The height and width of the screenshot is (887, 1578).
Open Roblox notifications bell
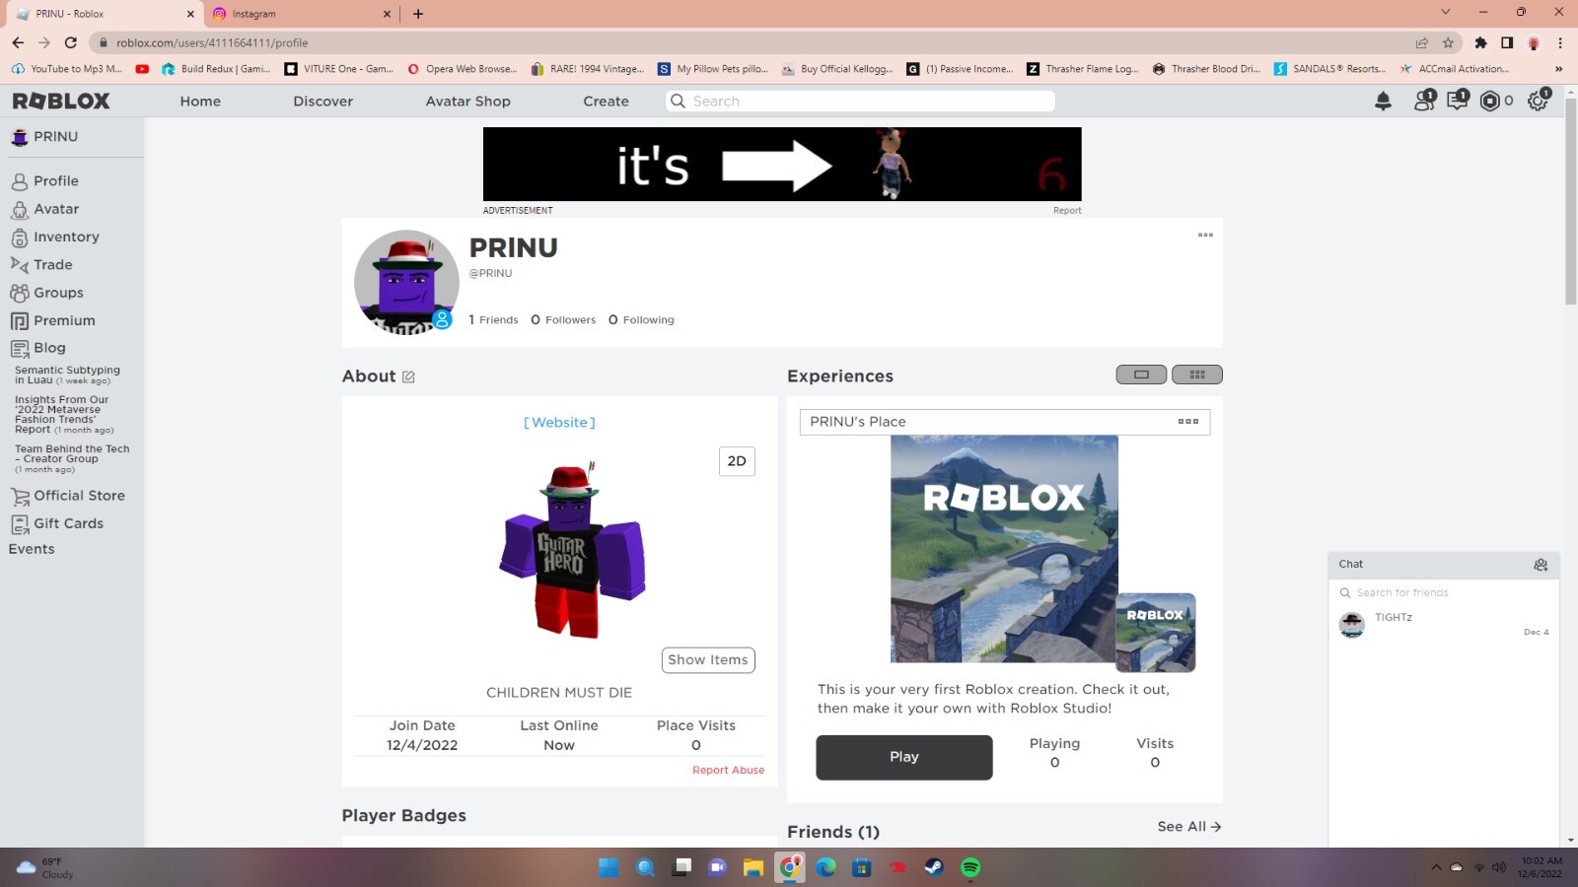click(x=1382, y=101)
